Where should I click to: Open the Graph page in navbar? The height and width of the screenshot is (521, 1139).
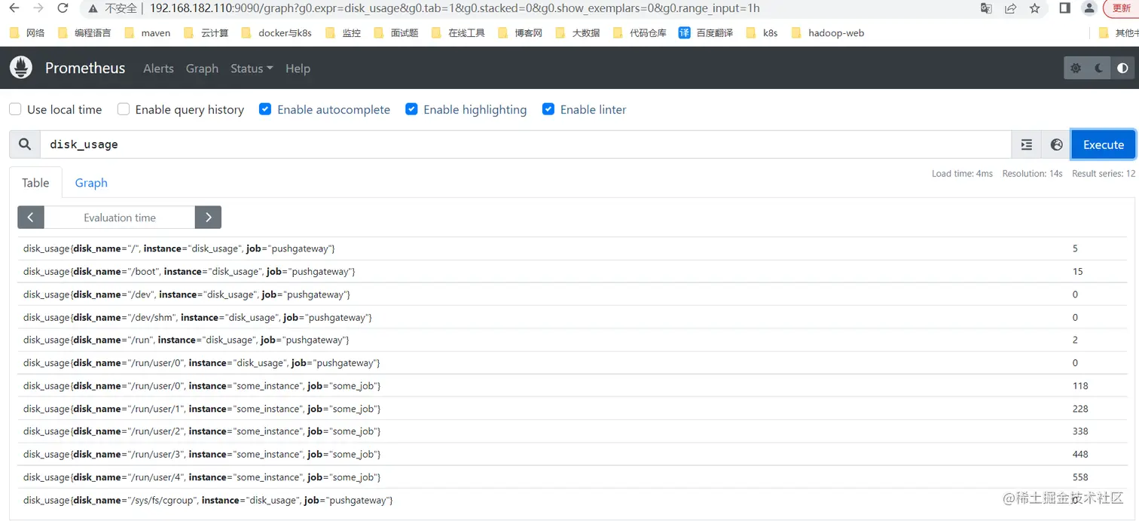tap(202, 69)
